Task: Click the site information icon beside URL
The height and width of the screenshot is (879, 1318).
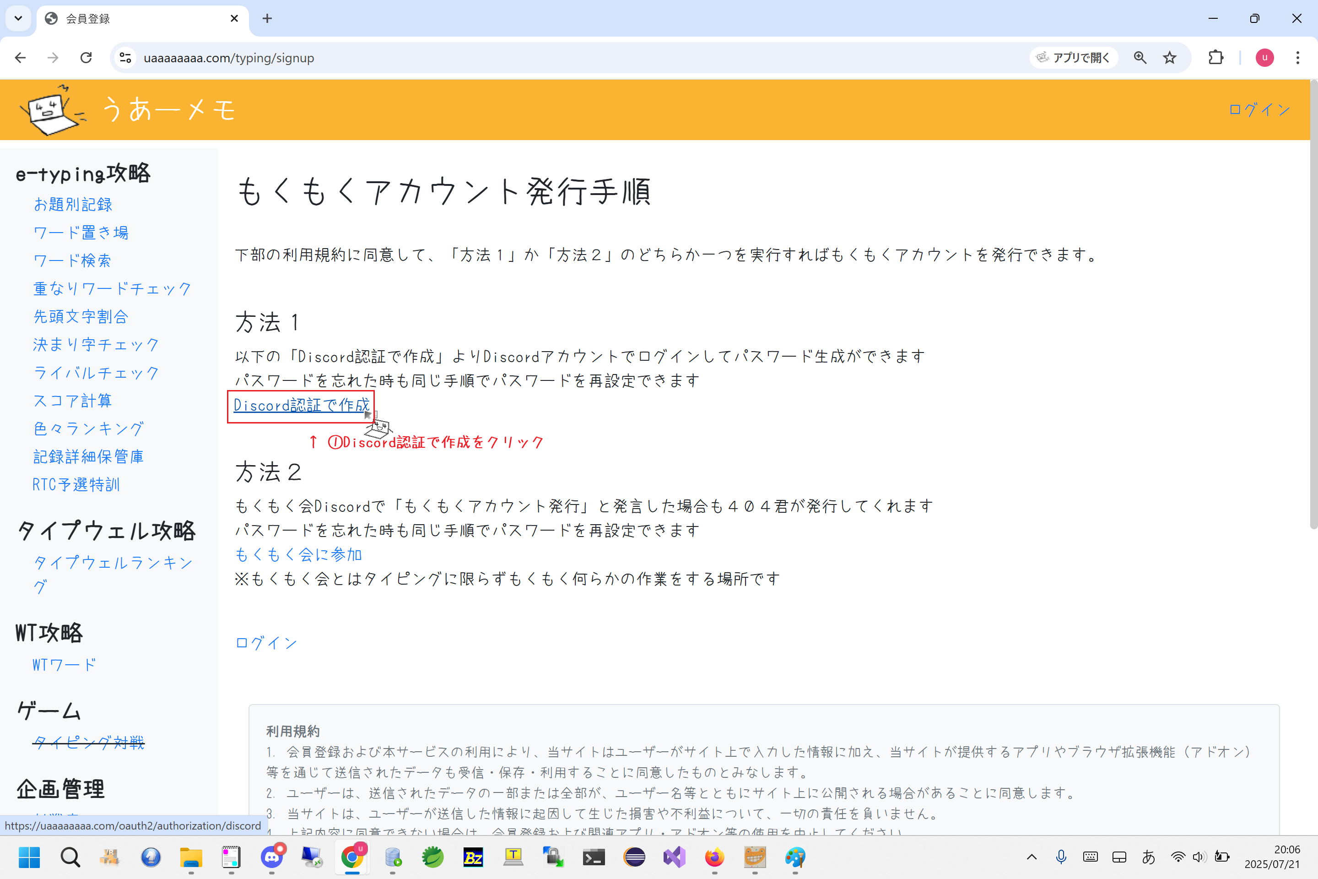Action: pos(125,58)
